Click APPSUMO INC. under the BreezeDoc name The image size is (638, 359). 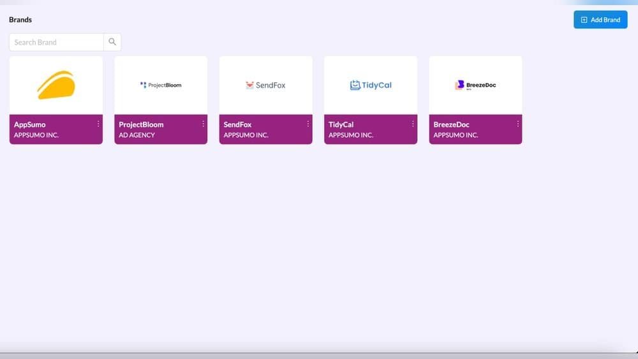click(x=456, y=135)
